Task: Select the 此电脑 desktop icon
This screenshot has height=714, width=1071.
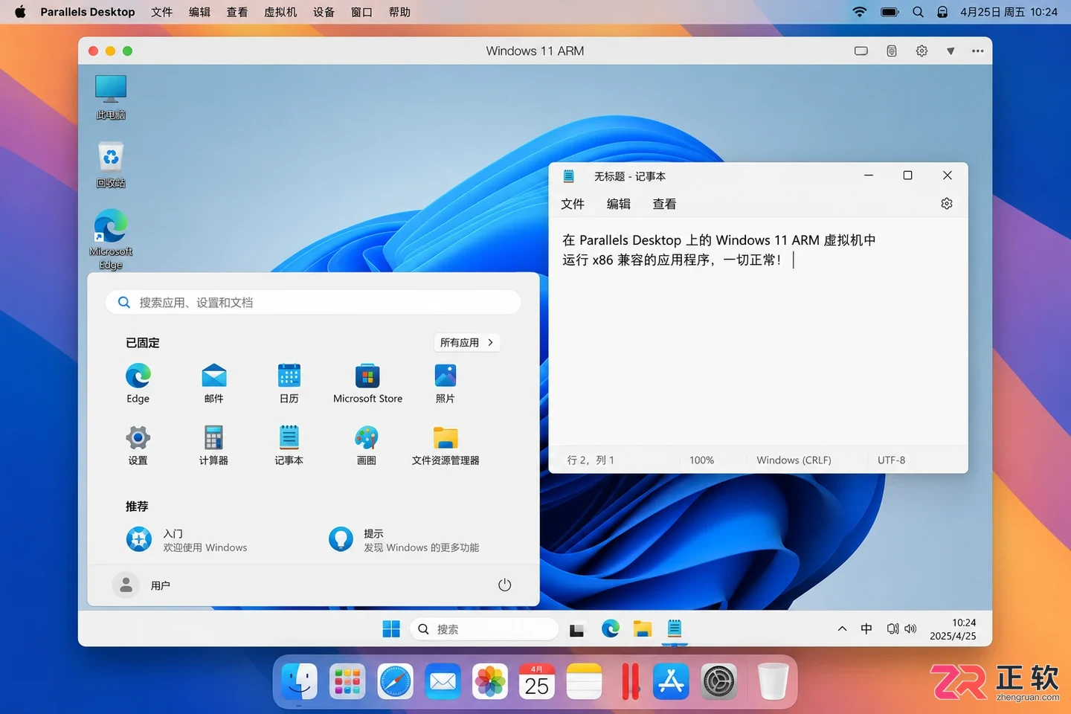Action: click(x=111, y=97)
